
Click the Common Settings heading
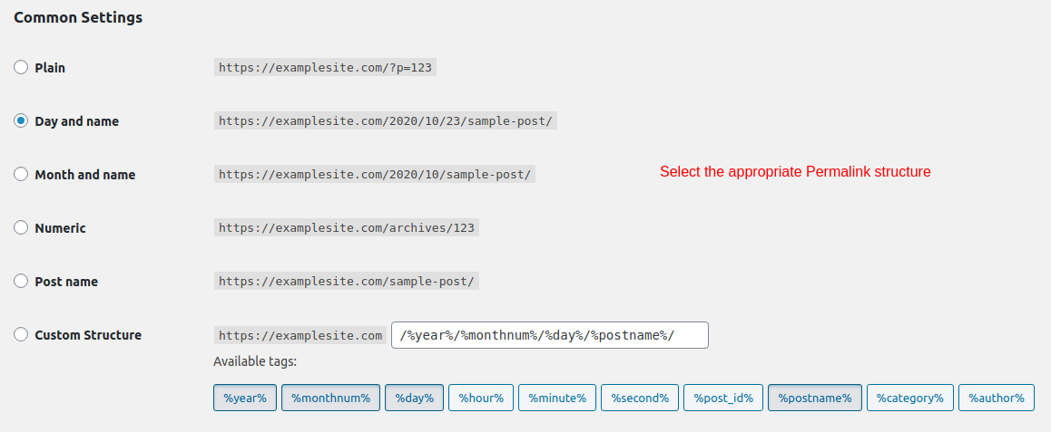(x=78, y=18)
